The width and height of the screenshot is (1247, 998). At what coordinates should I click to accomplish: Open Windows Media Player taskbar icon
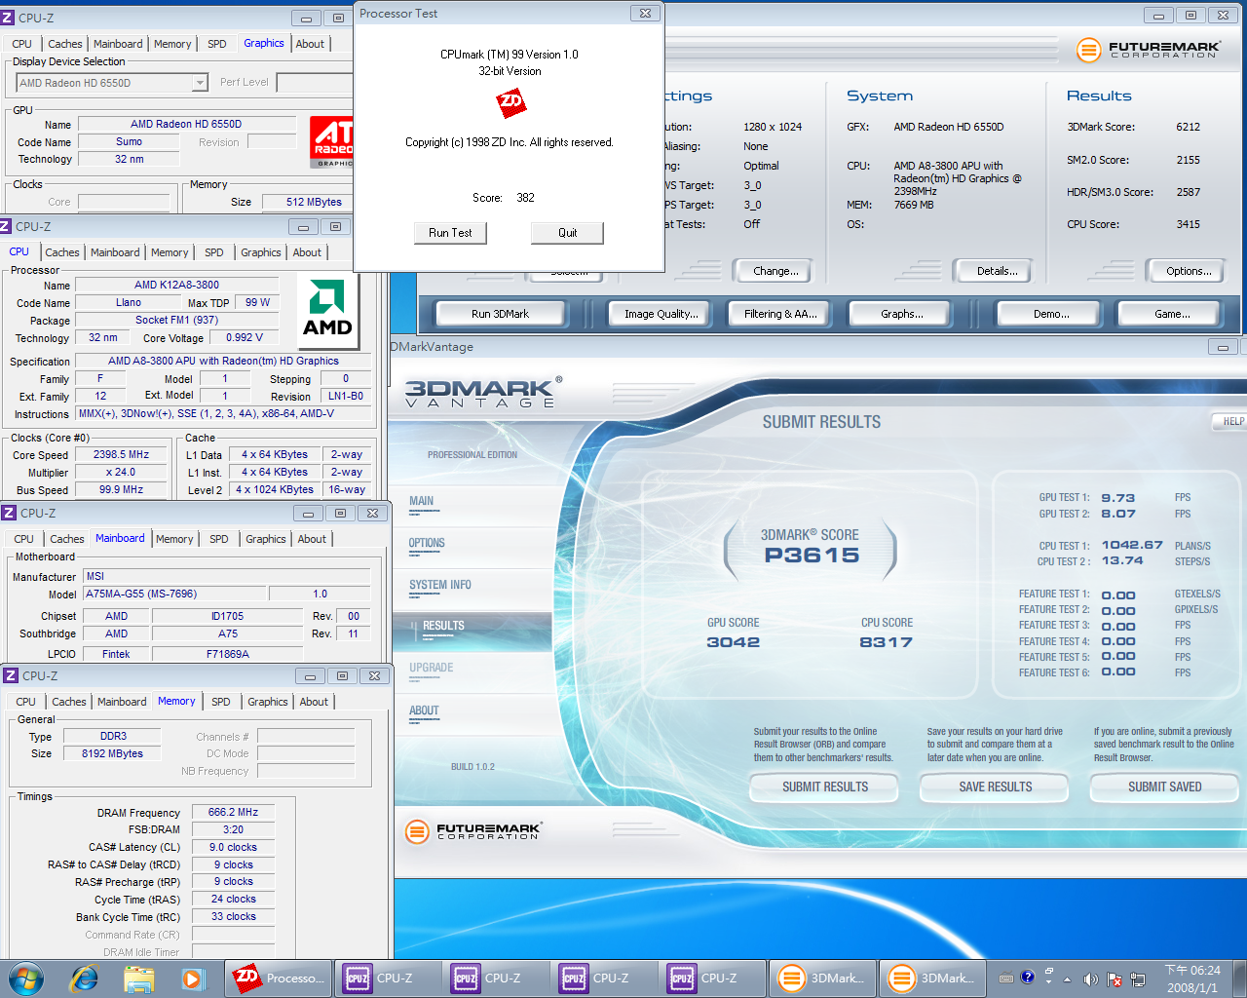pyautogui.click(x=192, y=979)
